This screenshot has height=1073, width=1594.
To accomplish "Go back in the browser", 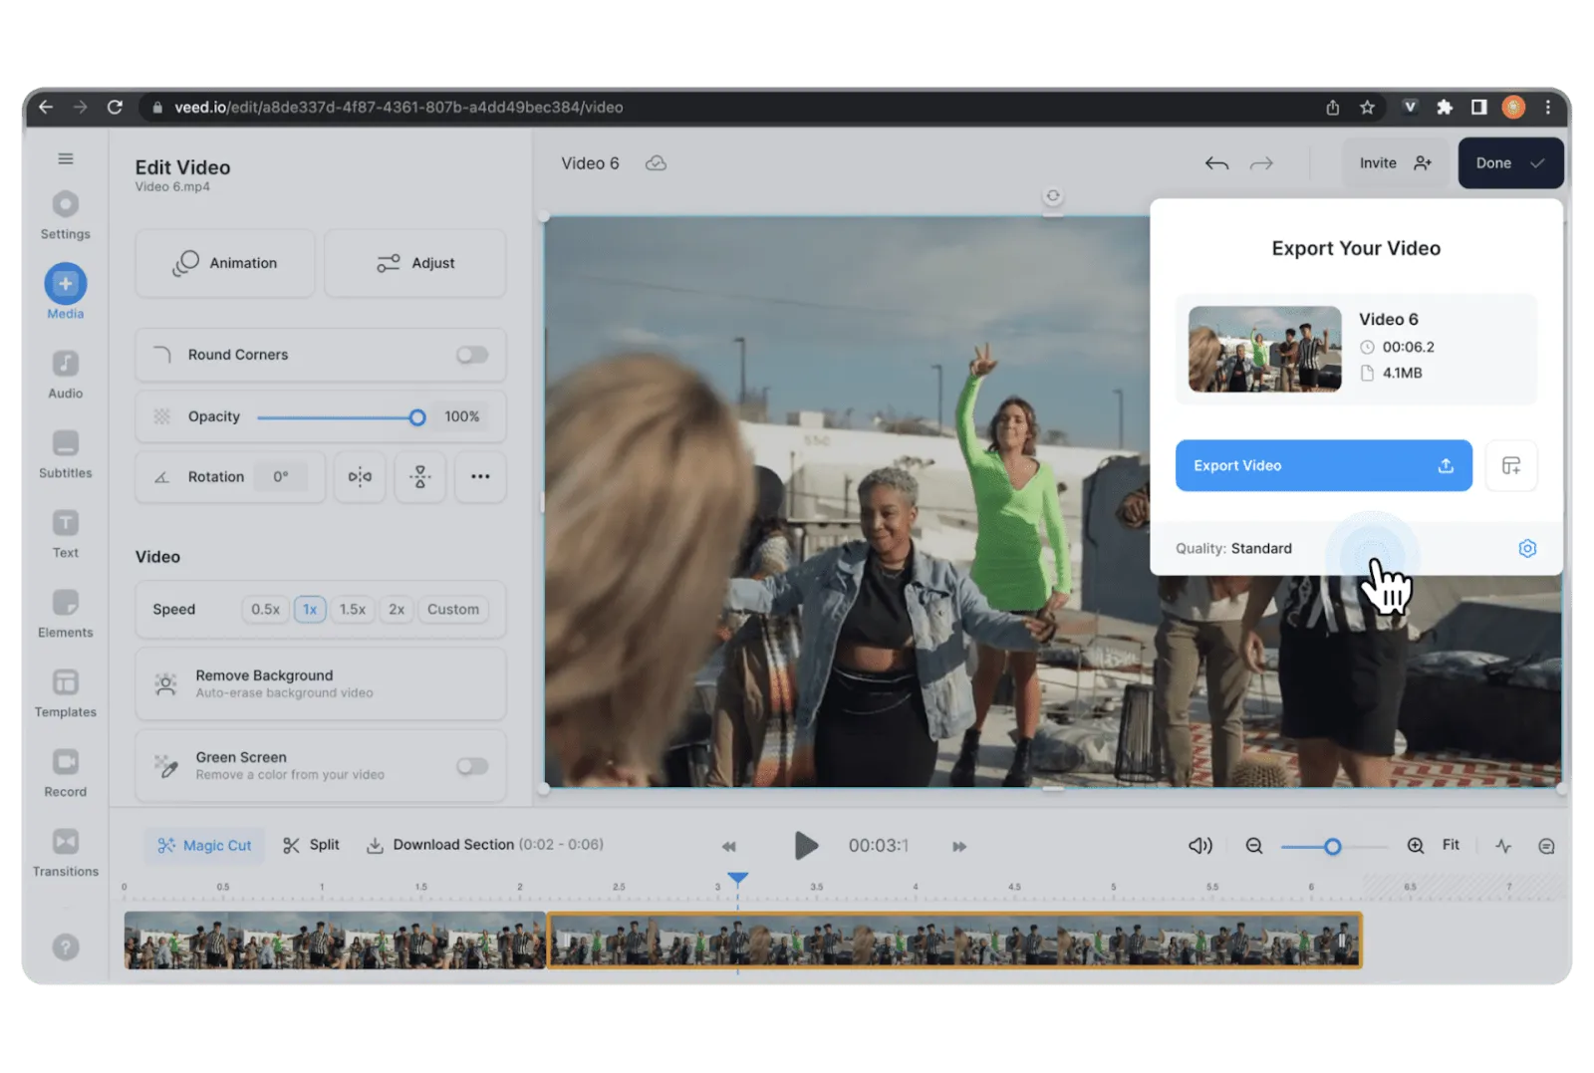I will 46,107.
